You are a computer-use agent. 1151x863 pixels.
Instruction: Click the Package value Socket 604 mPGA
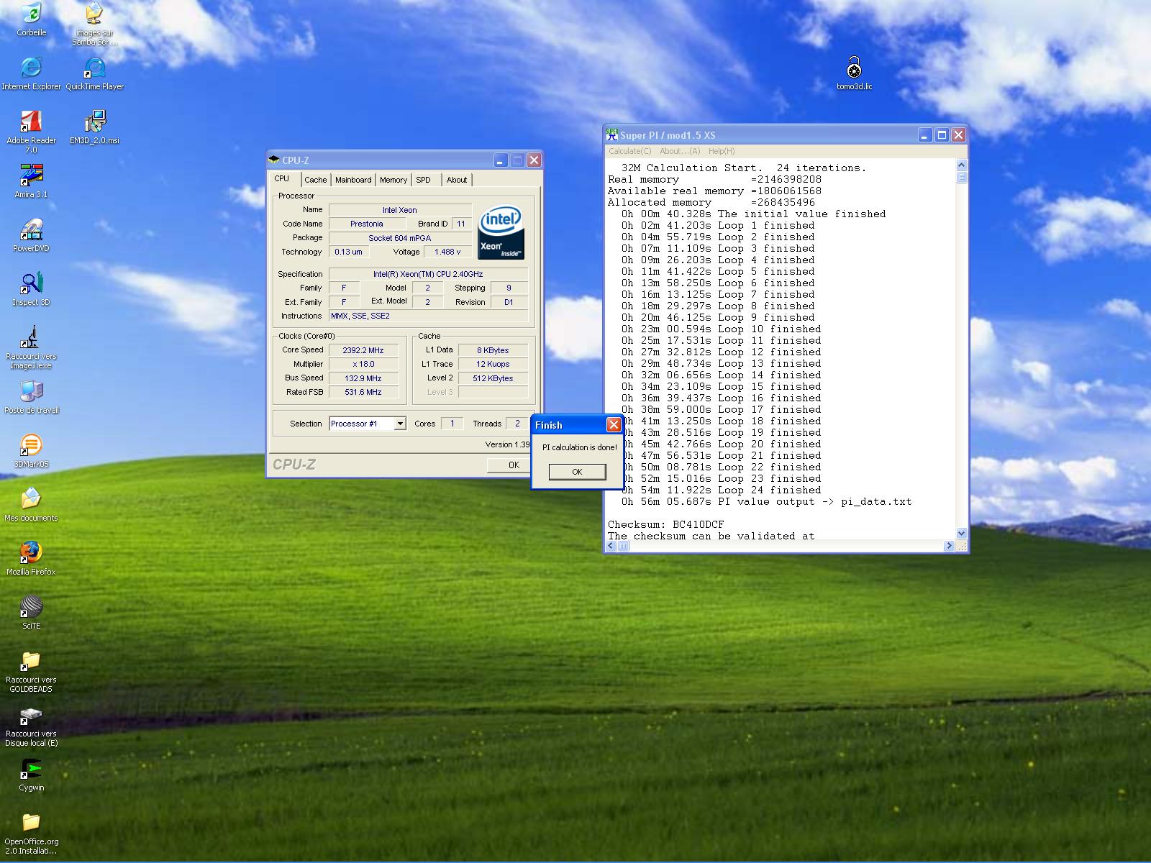point(400,238)
